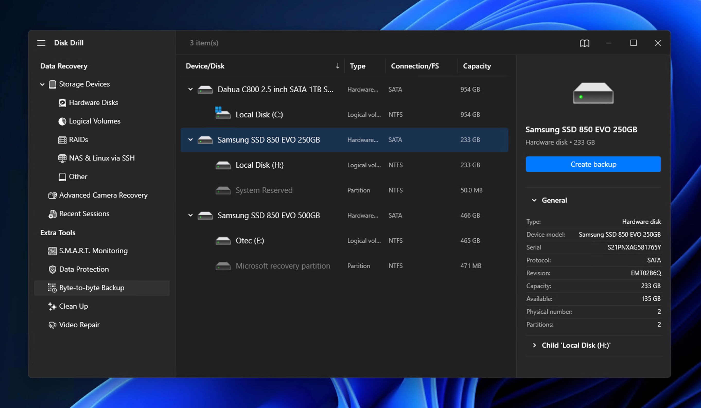Open Video Repair tool

click(79, 325)
